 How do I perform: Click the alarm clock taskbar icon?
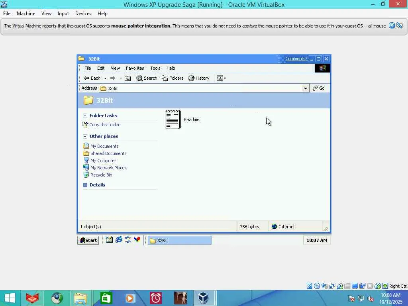(156, 298)
